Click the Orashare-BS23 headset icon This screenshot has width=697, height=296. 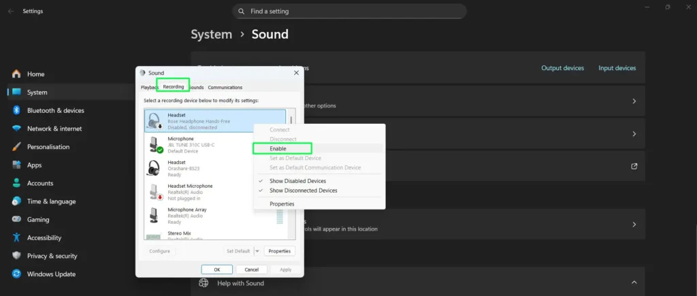(x=153, y=169)
